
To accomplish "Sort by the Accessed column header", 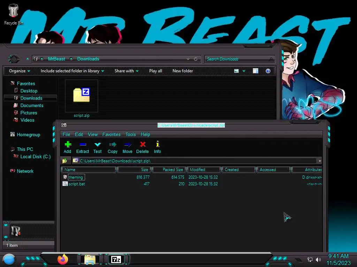I will click(273, 170).
